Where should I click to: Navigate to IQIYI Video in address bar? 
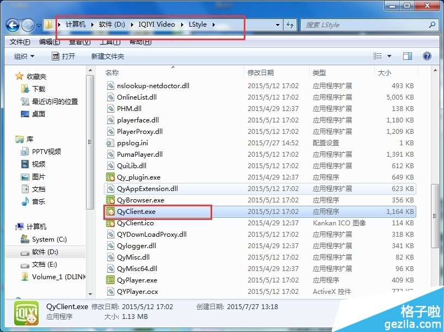pos(157,24)
